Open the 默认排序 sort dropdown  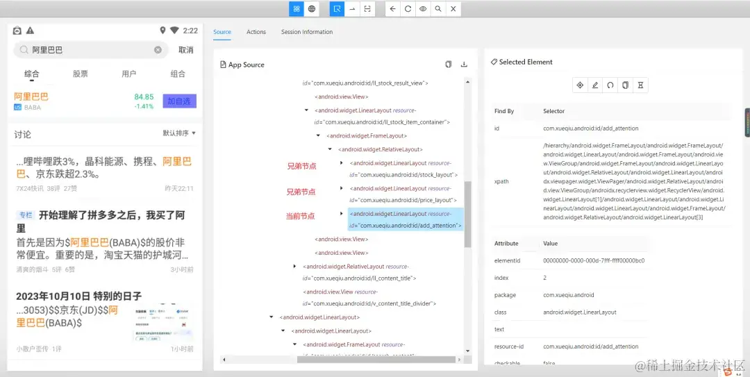(179, 133)
